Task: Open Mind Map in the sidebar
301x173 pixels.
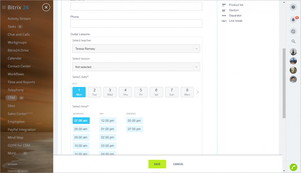Action: (x=16, y=138)
